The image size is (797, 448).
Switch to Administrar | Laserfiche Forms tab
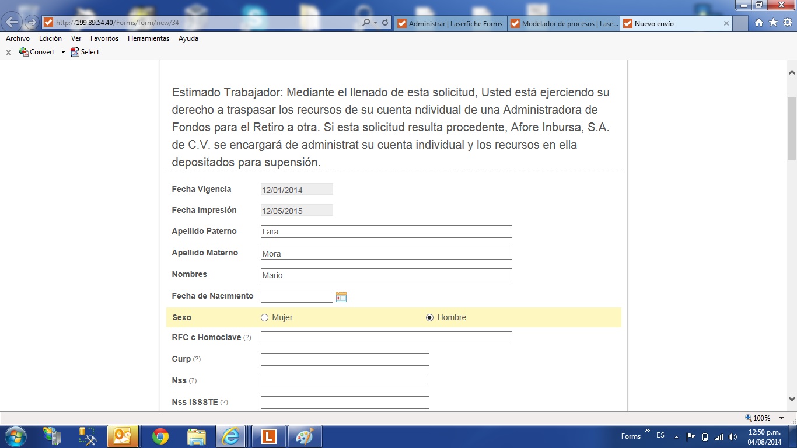450,24
